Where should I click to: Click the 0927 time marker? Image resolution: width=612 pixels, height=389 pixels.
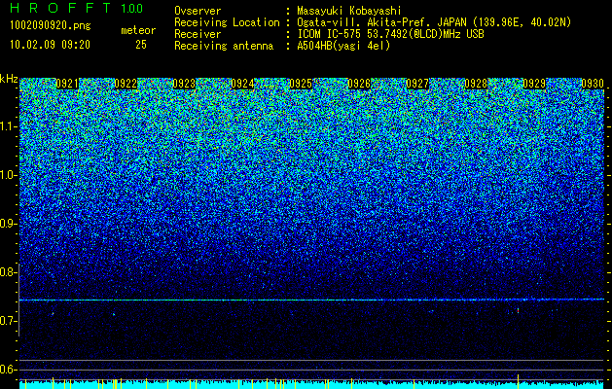click(x=417, y=84)
